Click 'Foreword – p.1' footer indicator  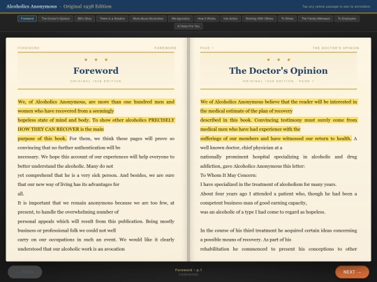click(188, 270)
